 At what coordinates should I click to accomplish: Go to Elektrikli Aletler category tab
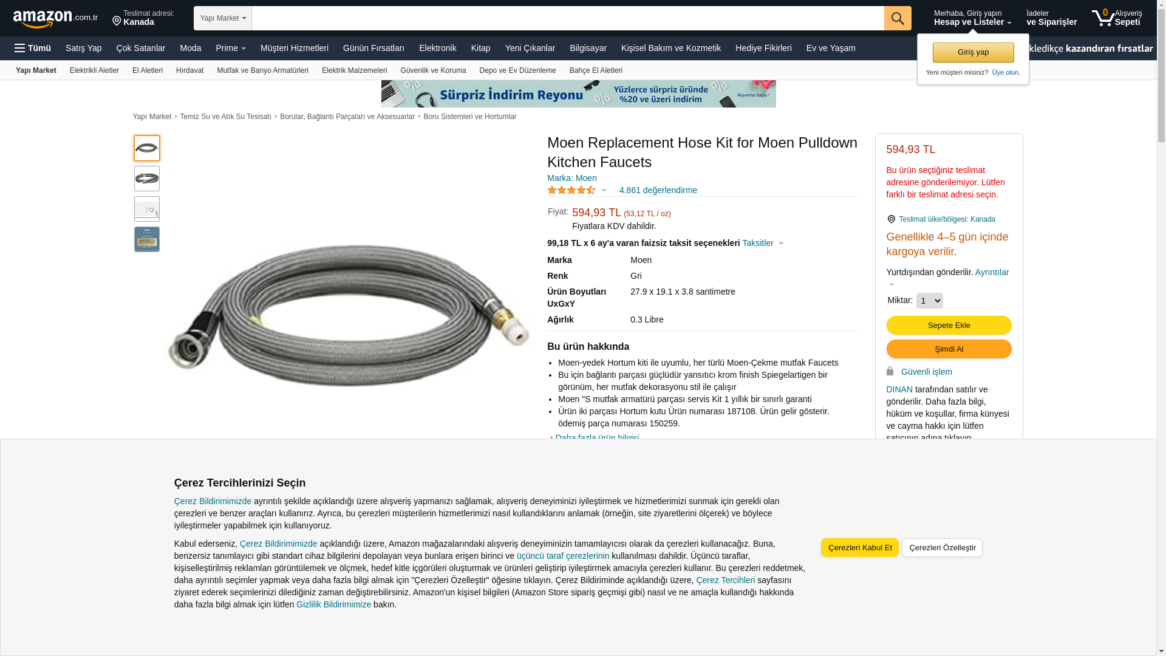(x=94, y=70)
